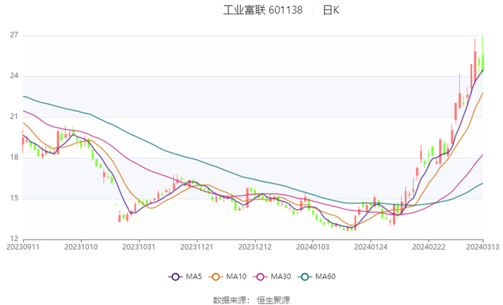503x305 pixels.
Task: Toggle the MA30 legend series
Action: pos(272,277)
